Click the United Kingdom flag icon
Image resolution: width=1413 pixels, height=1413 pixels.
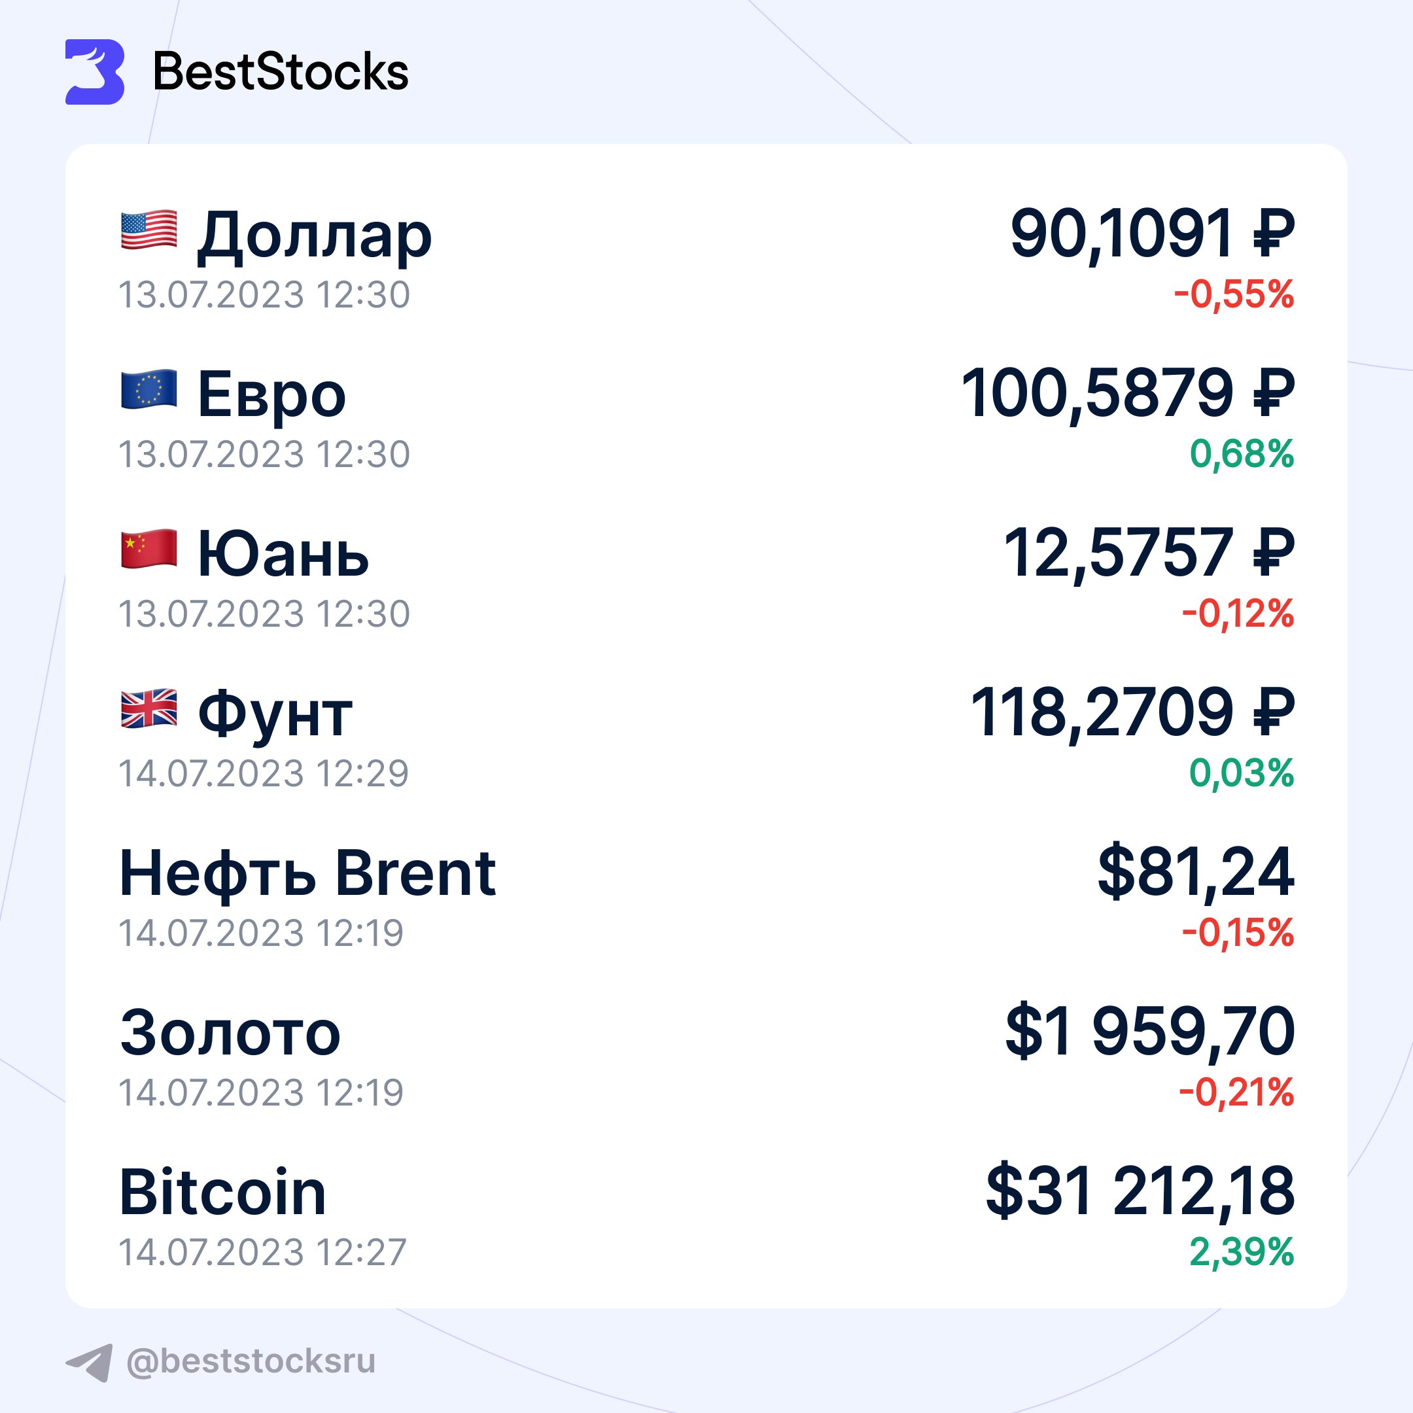pos(148,708)
